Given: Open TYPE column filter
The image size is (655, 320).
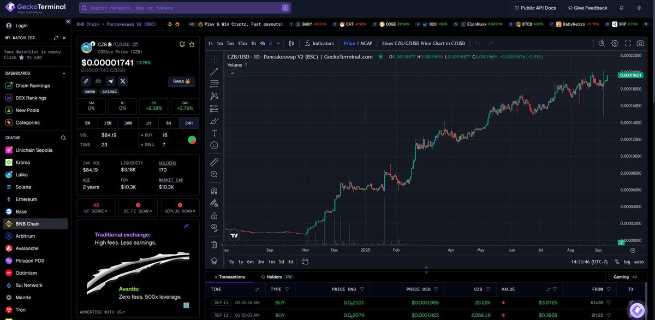Looking at the screenshot, I should [x=287, y=289].
